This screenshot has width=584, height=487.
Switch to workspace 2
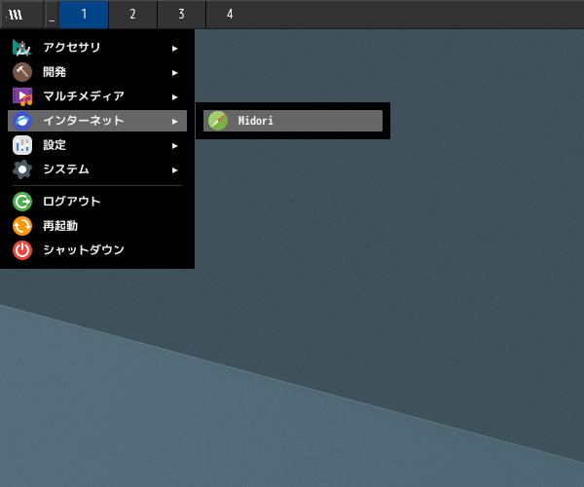[x=132, y=15]
